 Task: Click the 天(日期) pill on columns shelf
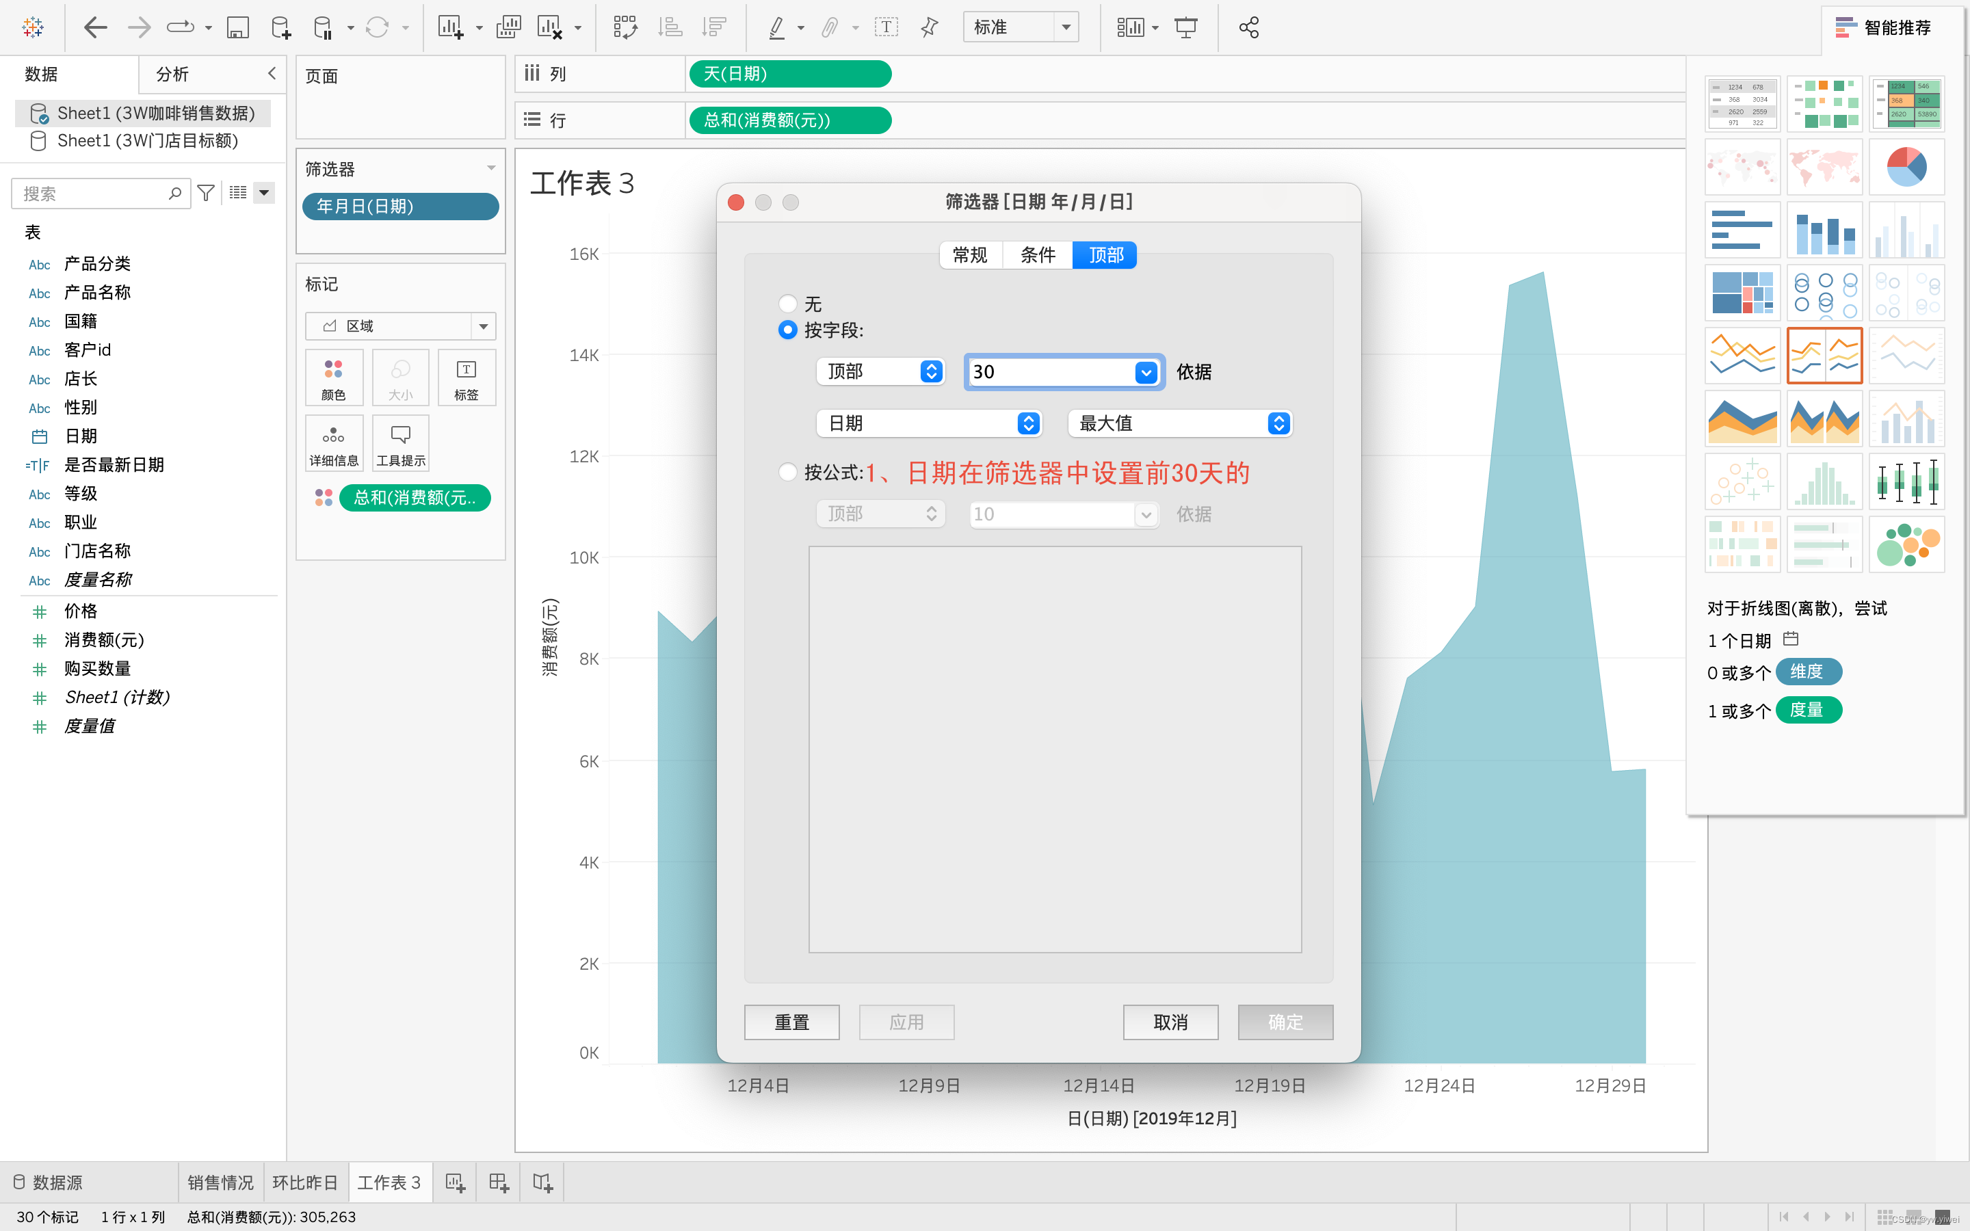pyautogui.click(x=789, y=74)
